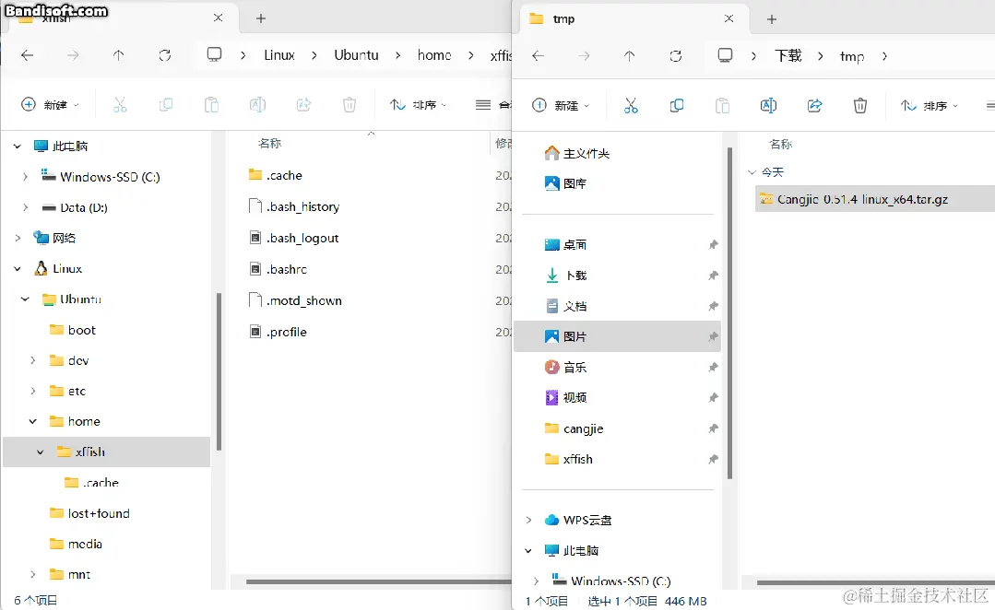995x610 pixels.
Task: Click the PC monitor icon in left address bar
Action: coord(215,54)
